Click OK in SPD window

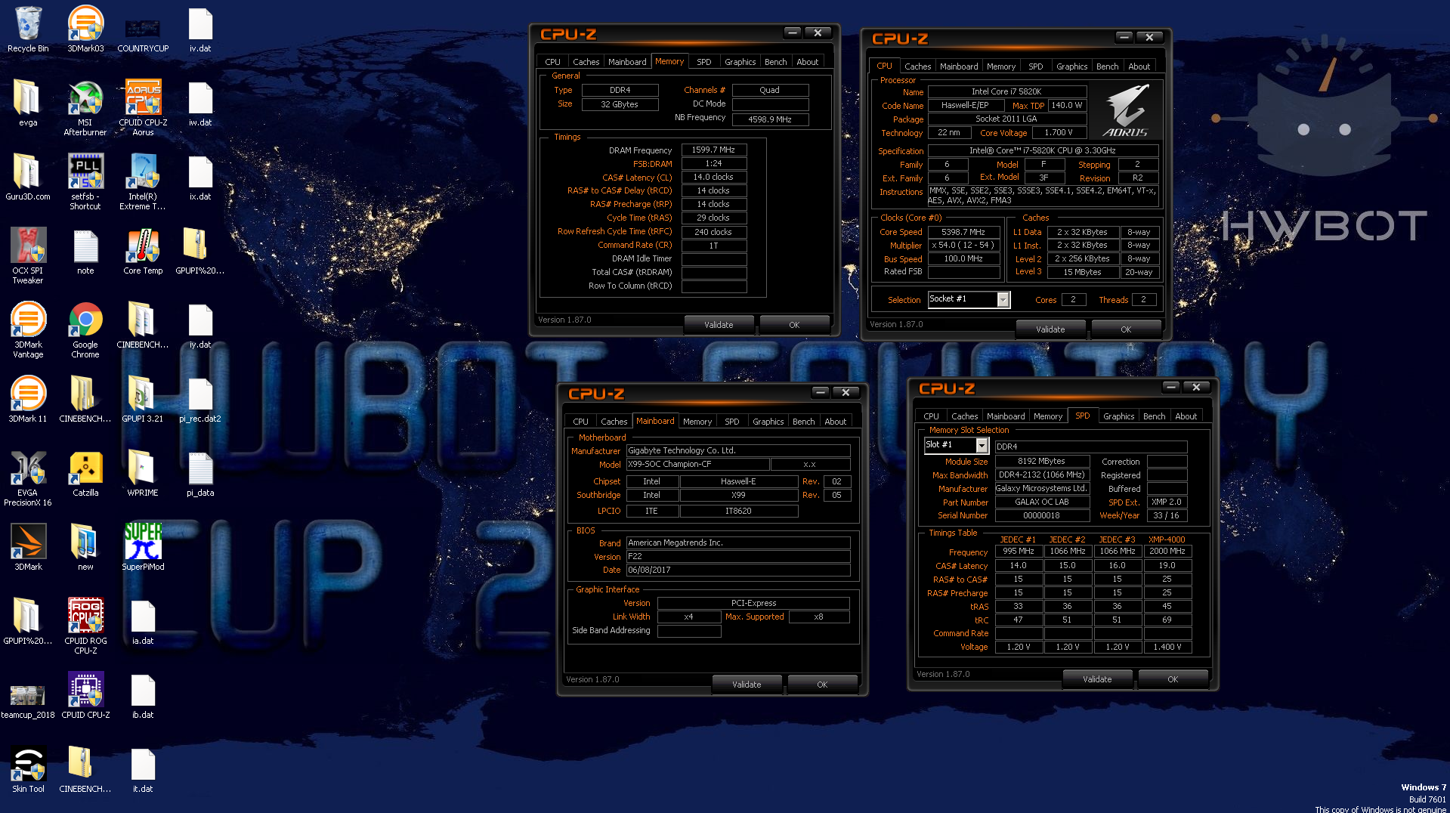[x=1173, y=679]
